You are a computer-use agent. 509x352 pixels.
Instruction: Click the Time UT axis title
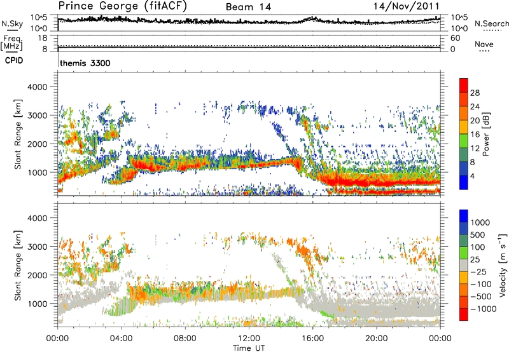click(x=249, y=348)
